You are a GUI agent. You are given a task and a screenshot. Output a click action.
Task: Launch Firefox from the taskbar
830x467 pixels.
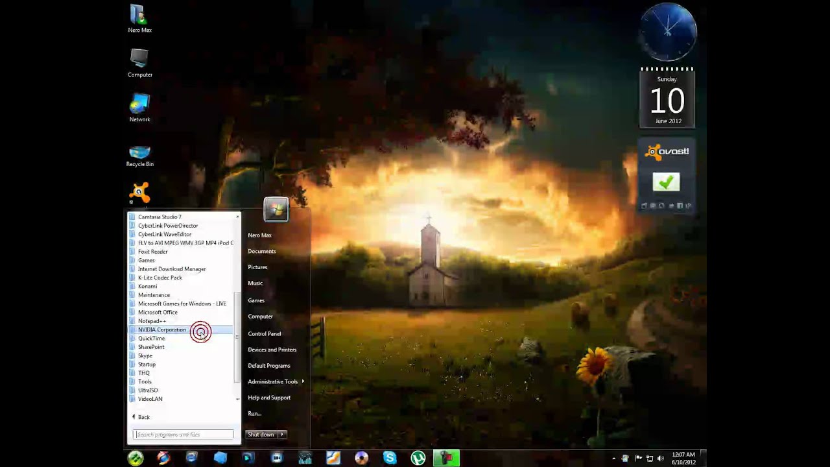tap(163, 458)
